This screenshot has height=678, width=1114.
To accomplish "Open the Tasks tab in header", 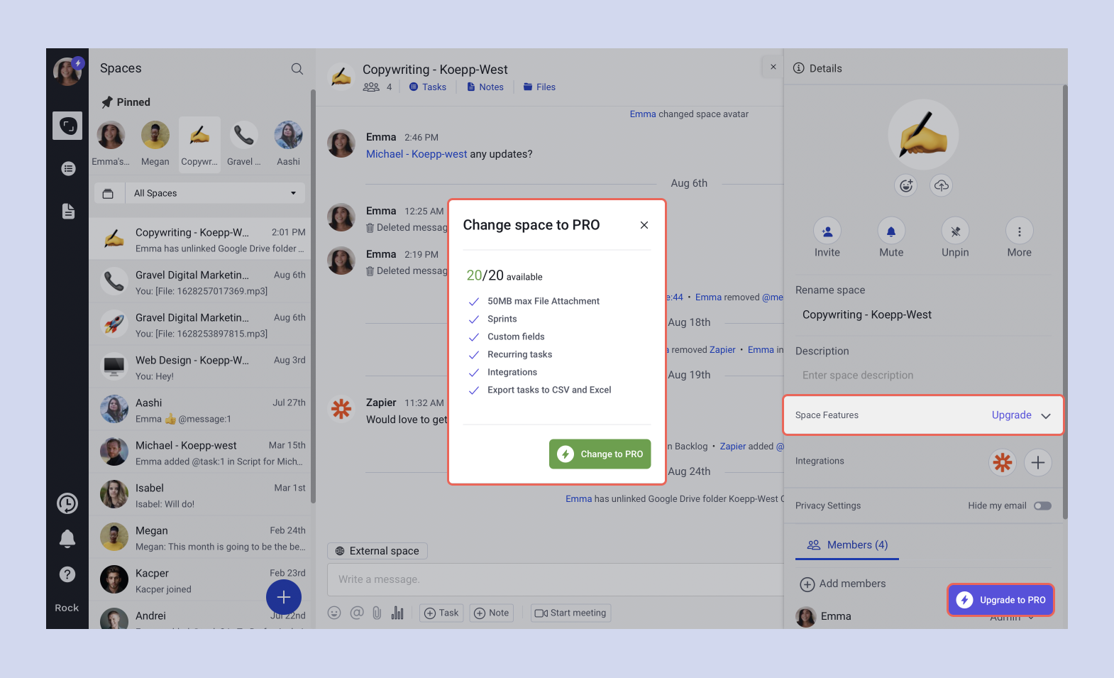I will (428, 87).
